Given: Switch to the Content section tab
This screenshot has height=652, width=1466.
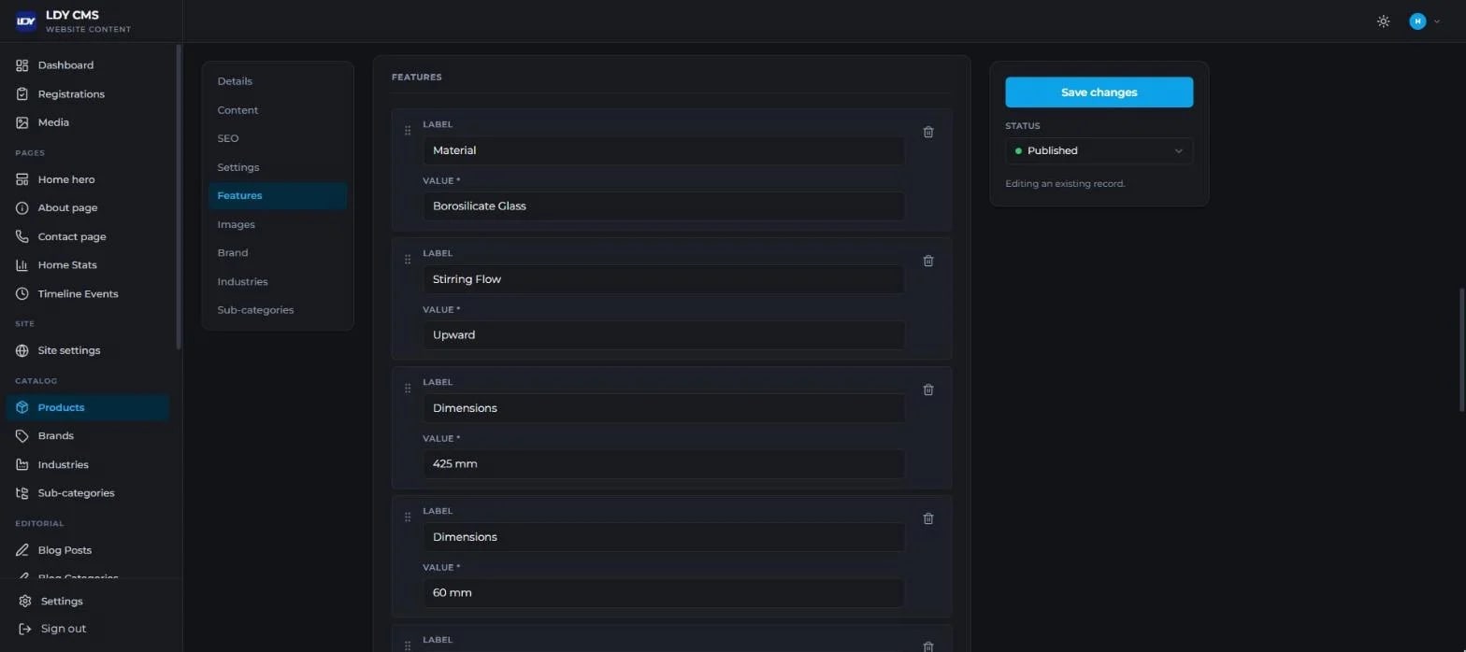Looking at the screenshot, I should pyautogui.click(x=278, y=110).
